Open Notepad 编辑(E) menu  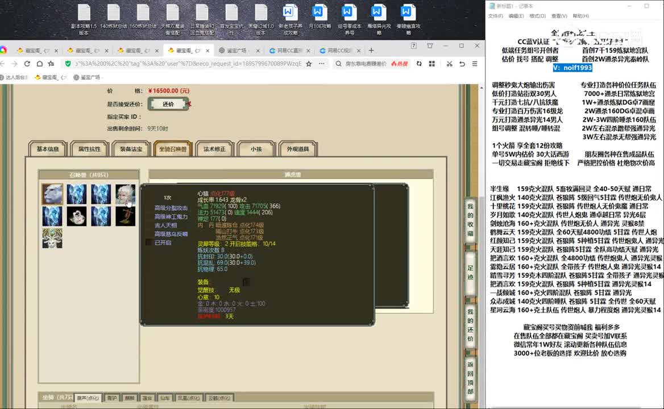(x=516, y=16)
